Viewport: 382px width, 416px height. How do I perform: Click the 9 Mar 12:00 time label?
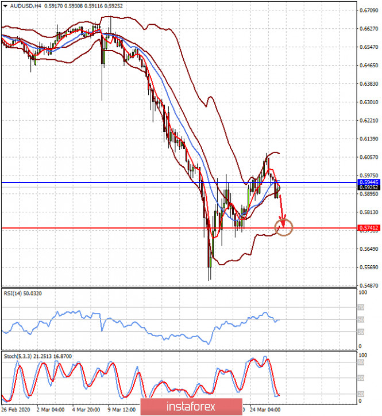coord(122,410)
